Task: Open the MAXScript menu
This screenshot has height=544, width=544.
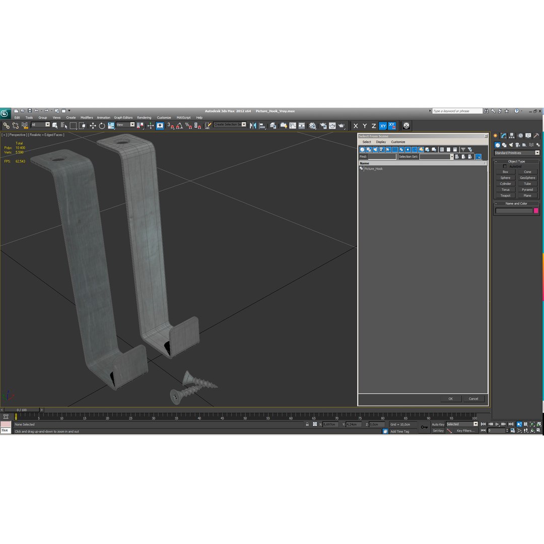Action: (183, 117)
